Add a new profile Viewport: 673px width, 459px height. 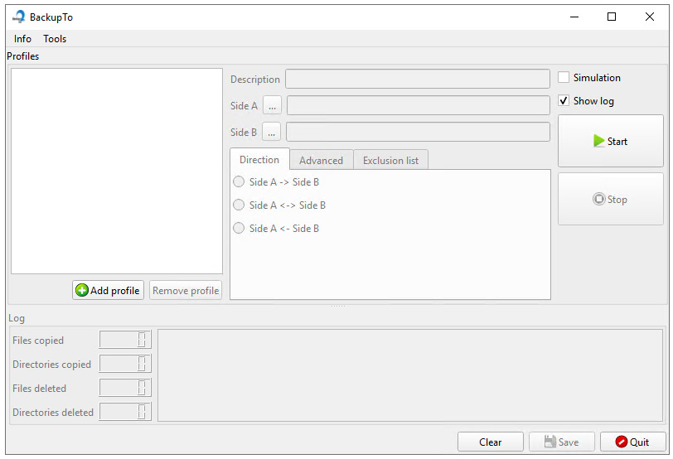point(108,291)
